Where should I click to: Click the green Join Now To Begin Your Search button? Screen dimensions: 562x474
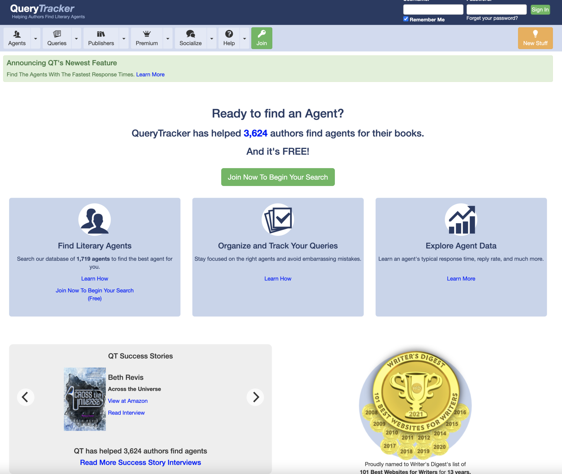(278, 177)
